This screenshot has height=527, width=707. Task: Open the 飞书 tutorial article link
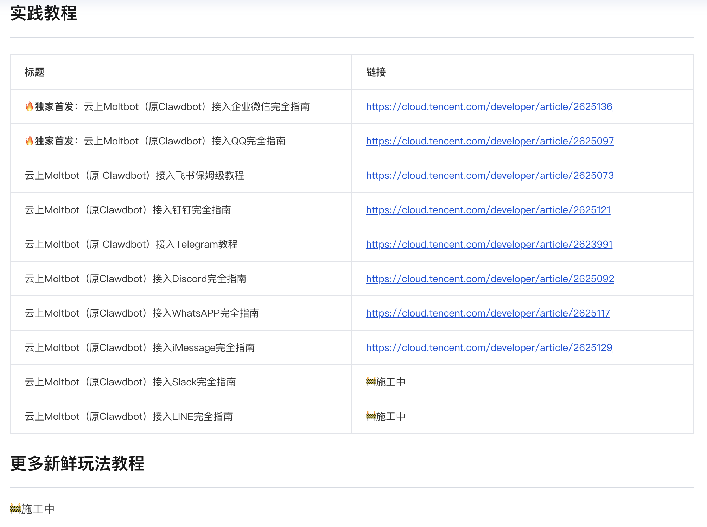489,175
